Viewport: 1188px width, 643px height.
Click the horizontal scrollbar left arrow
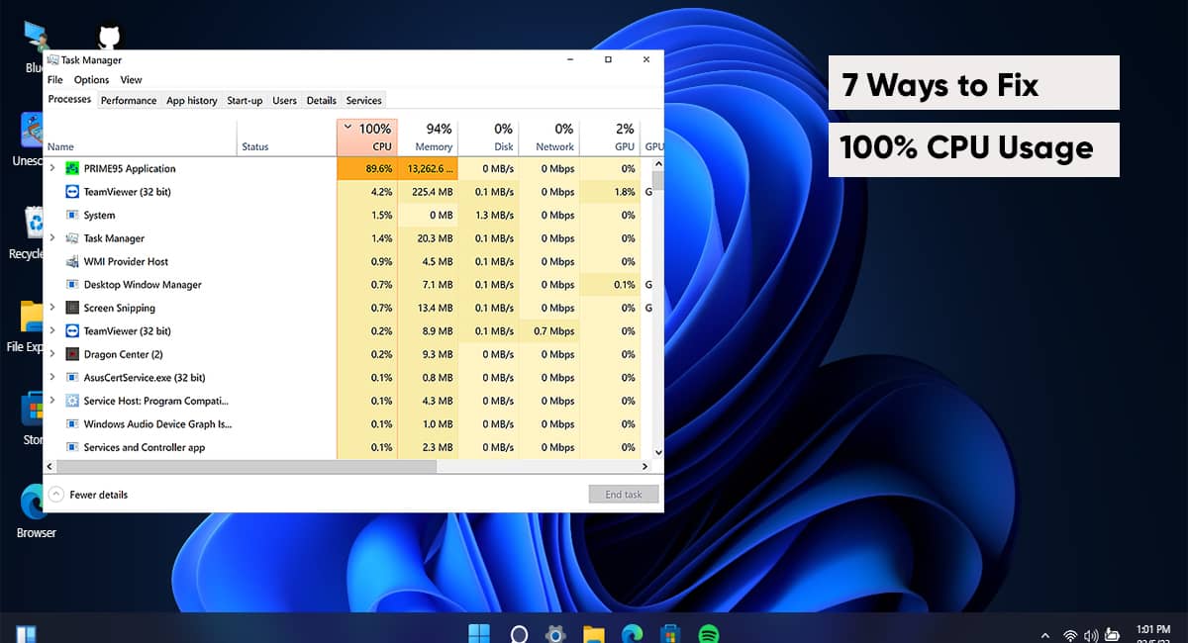pyautogui.click(x=49, y=465)
